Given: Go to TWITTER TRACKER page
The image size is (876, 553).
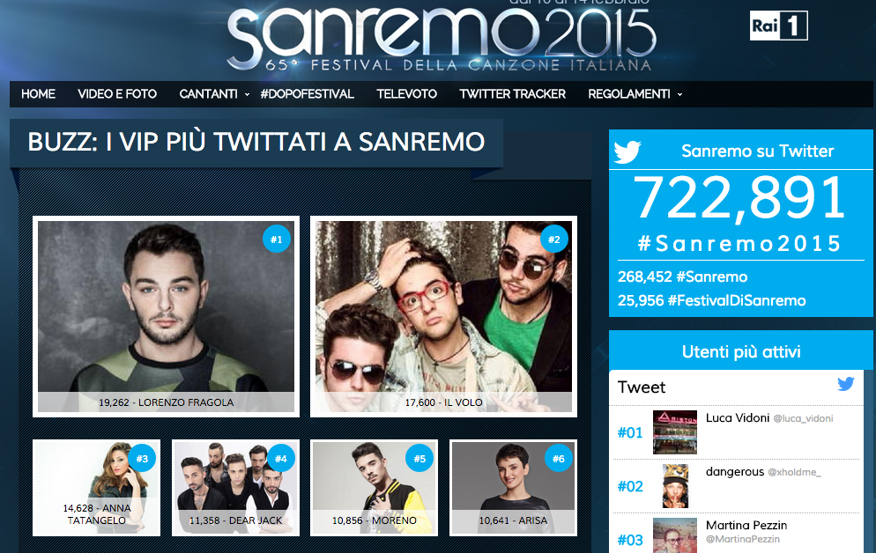Looking at the screenshot, I should [x=512, y=93].
